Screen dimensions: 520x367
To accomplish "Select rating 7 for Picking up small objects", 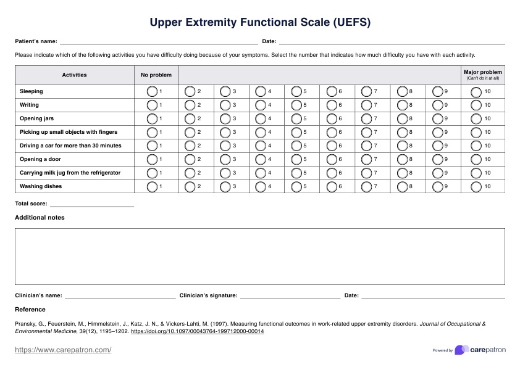I will [x=367, y=132].
